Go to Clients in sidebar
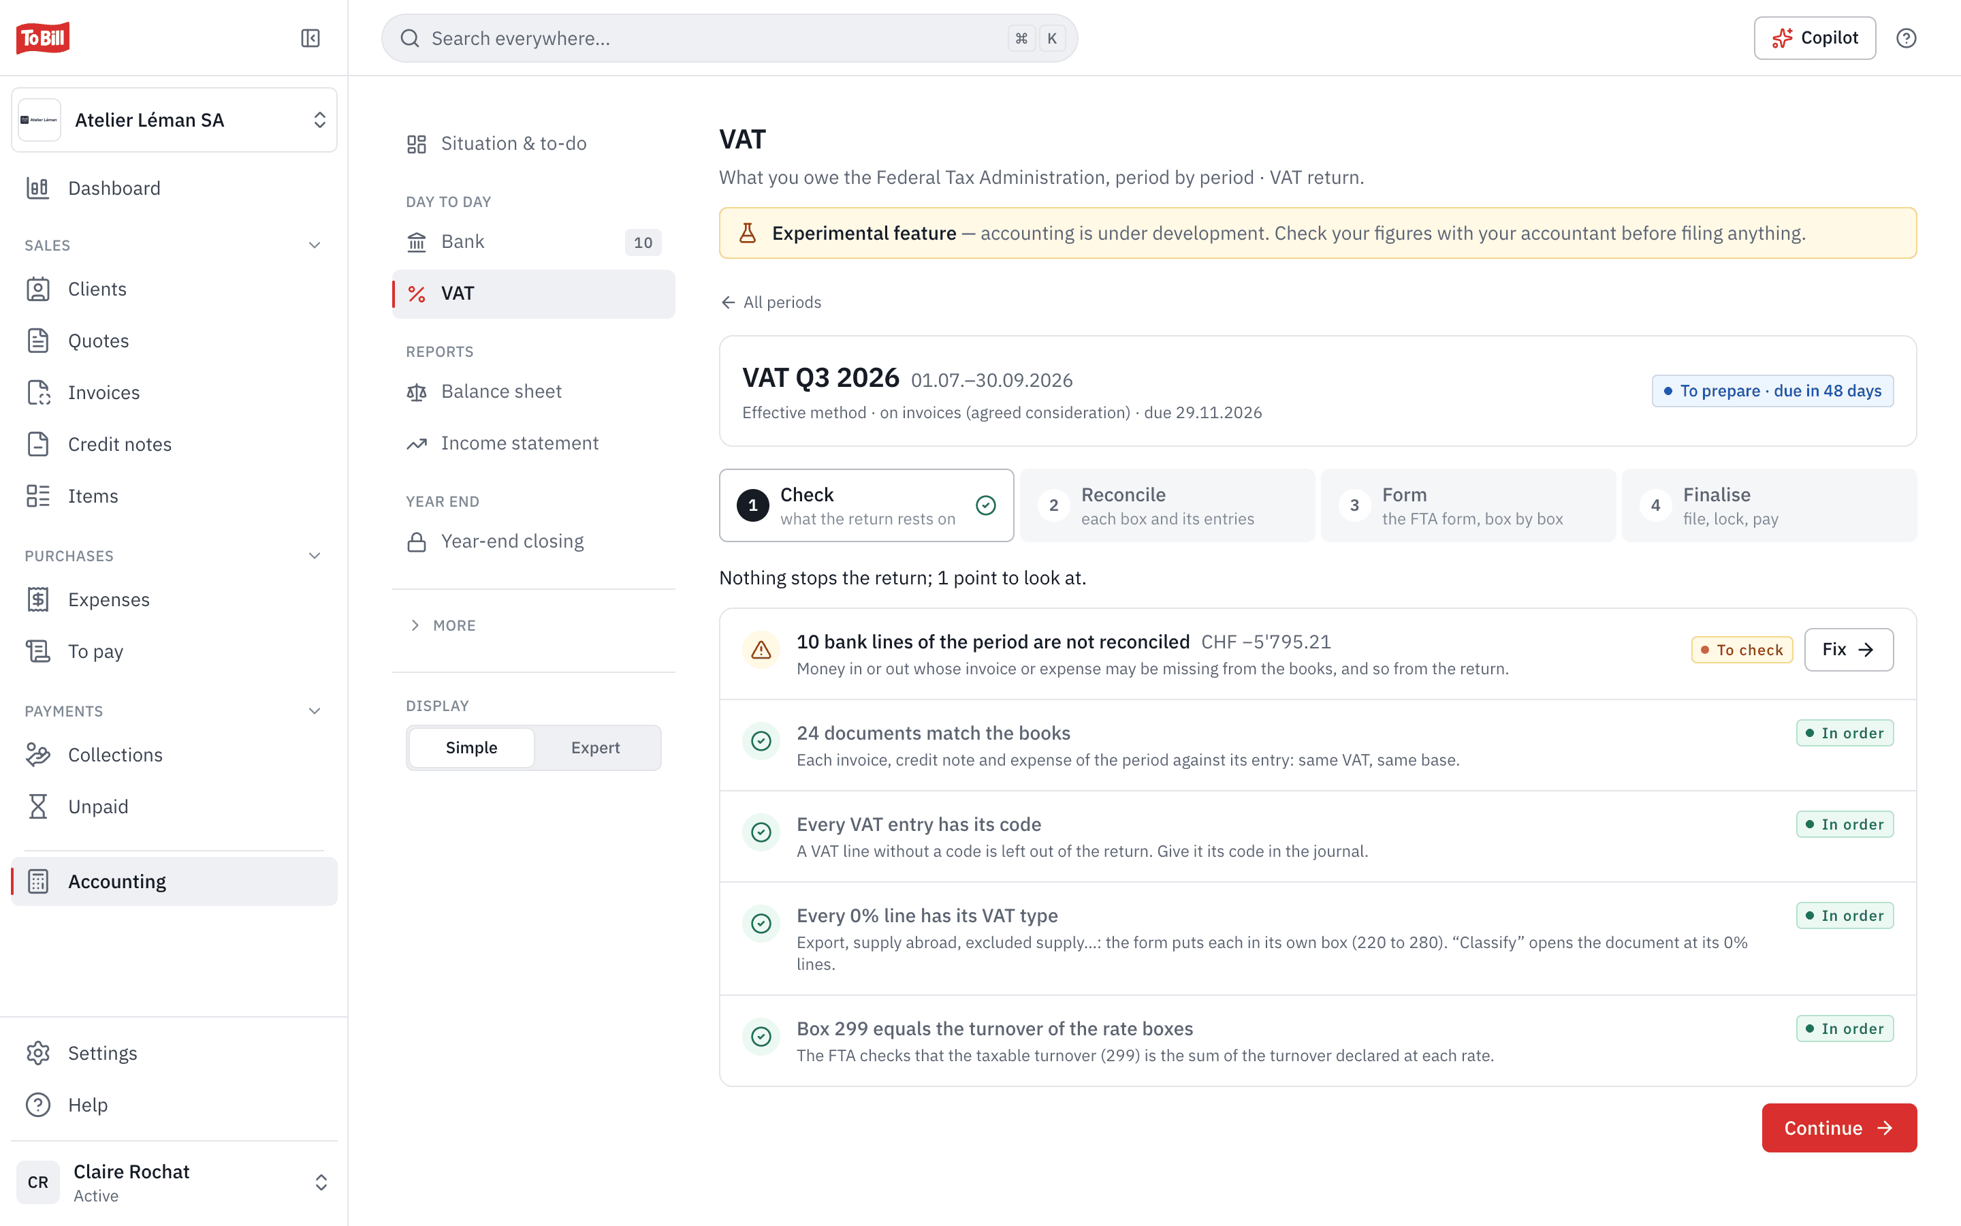Viewport: 1961px width, 1226px height. [x=174, y=289]
